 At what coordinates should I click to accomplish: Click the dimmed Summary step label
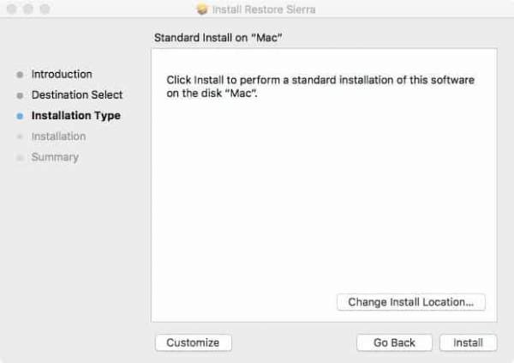coord(55,157)
